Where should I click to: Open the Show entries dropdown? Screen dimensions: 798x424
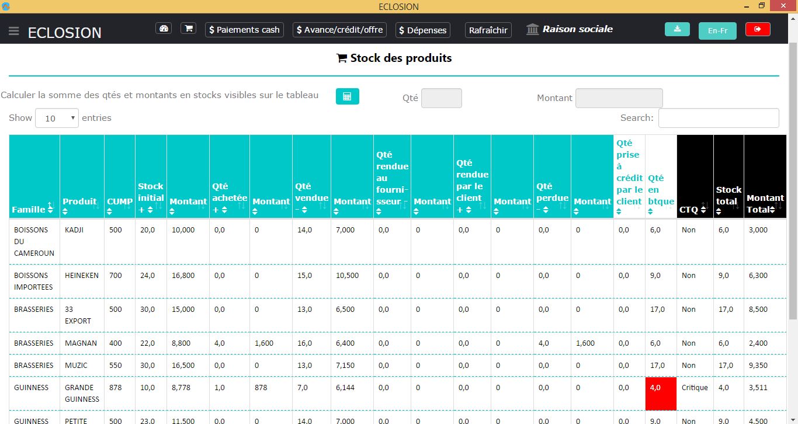point(57,117)
